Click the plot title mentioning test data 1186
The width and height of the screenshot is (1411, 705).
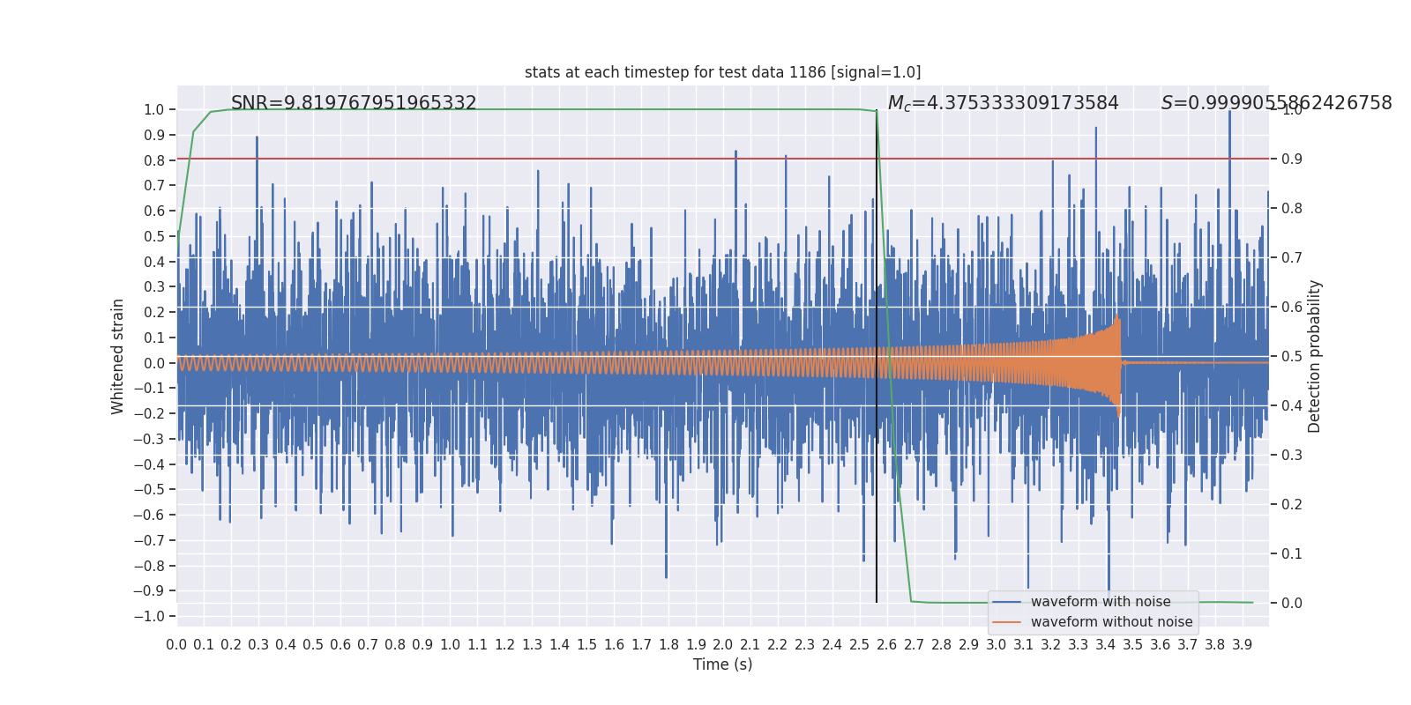pos(722,72)
